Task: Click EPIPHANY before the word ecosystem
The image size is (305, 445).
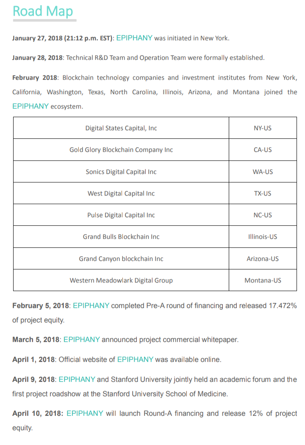Action: click(x=30, y=106)
